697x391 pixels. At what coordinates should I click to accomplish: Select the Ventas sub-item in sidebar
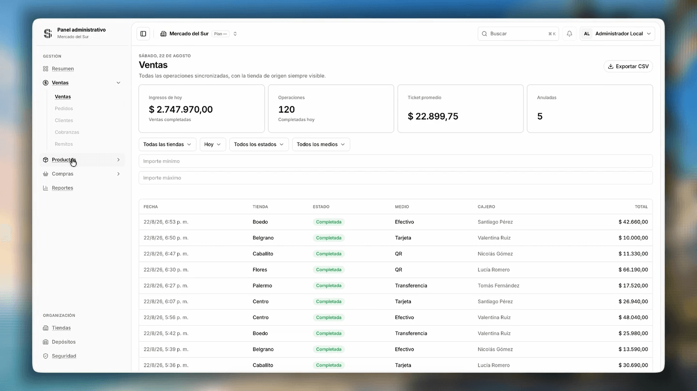pos(63,97)
